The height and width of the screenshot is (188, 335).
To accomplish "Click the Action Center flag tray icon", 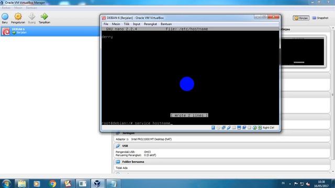I will 296,184.
